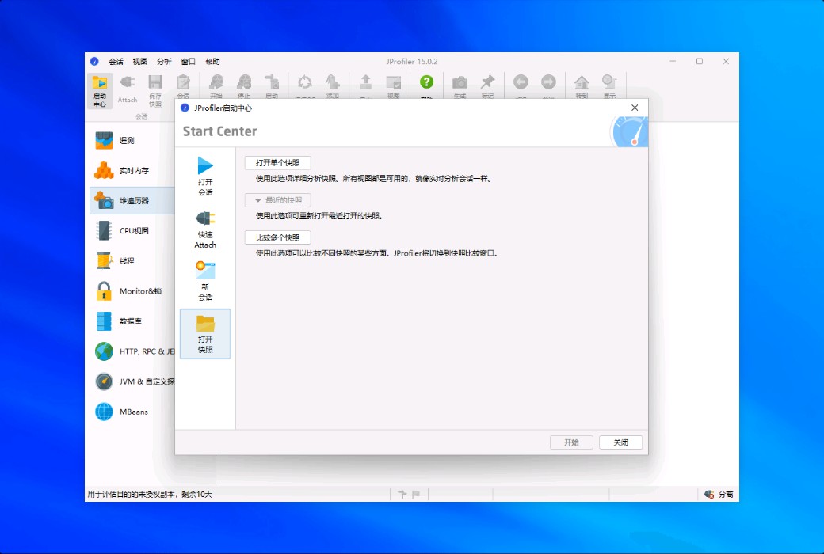Screen dimensions: 824x554
Task: Open the 会话 menu
Action: pos(116,62)
